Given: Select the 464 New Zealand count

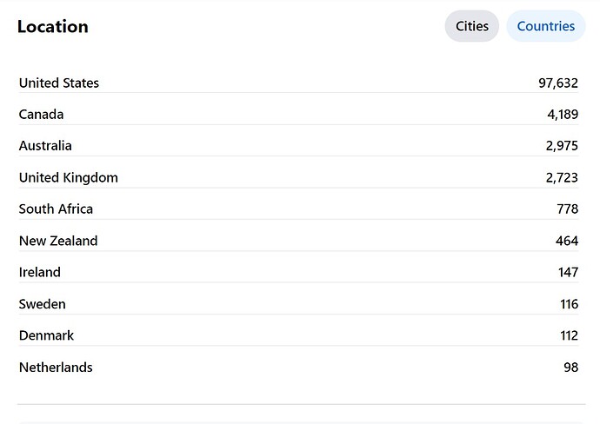Looking at the screenshot, I should 567,241.
